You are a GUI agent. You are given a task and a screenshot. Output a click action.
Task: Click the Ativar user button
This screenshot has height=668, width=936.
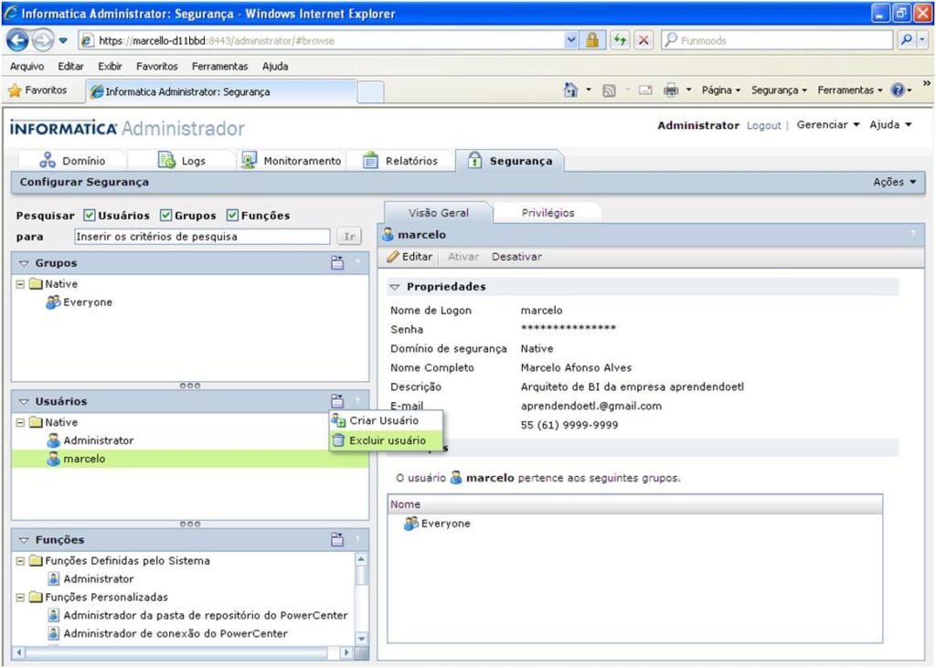pyautogui.click(x=463, y=257)
